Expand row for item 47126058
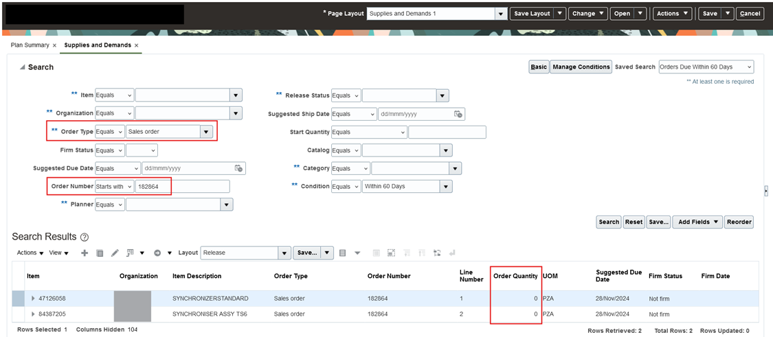Screen dimensions: 773x337 tap(34, 299)
